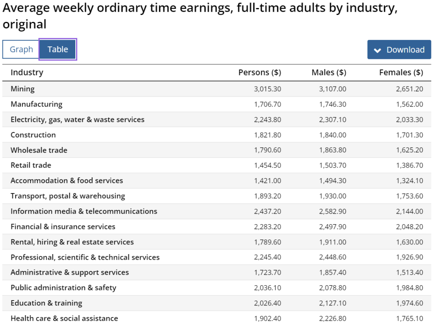Click the Males ($) column header
This screenshot has width=437, height=324.
tap(329, 72)
